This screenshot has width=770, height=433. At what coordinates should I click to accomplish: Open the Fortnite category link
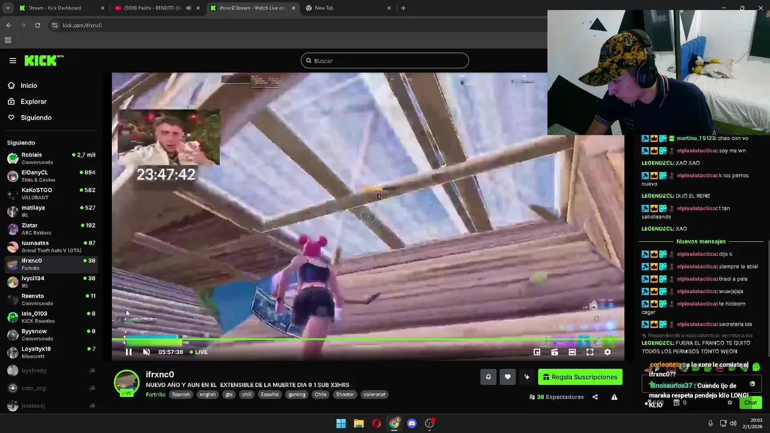[155, 395]
